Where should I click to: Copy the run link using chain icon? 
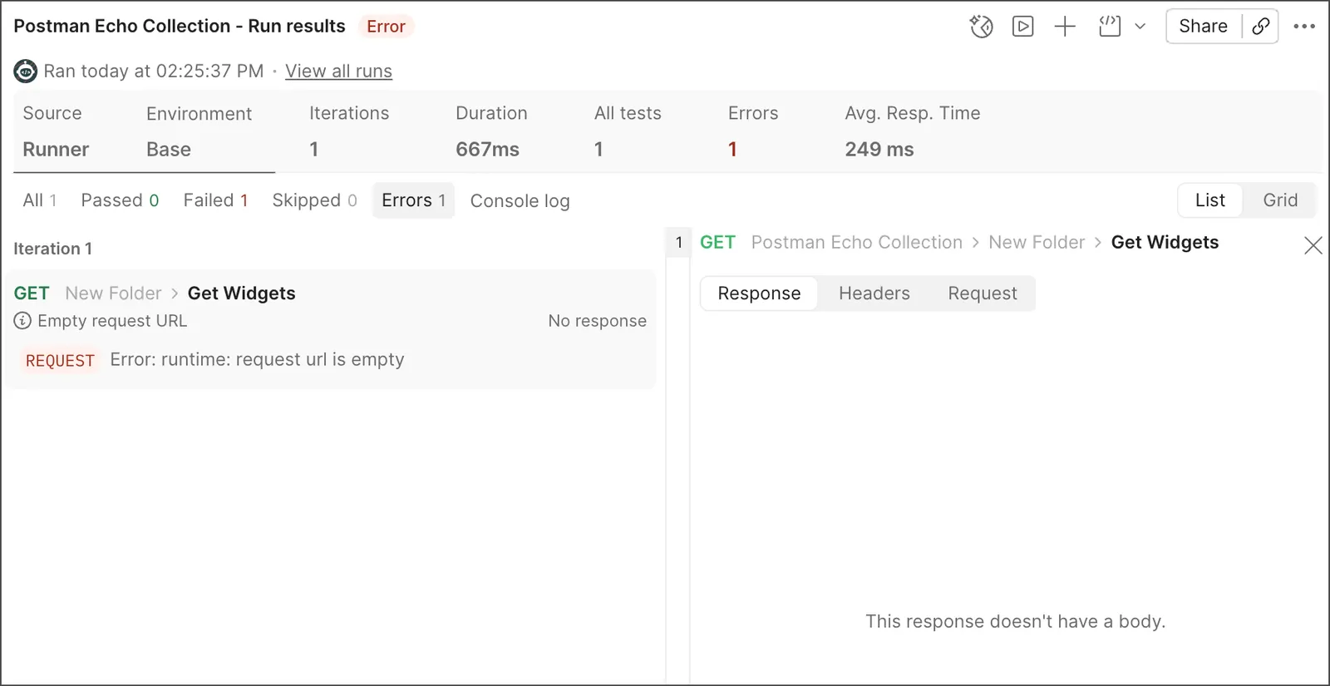(x=1260, y=27)
